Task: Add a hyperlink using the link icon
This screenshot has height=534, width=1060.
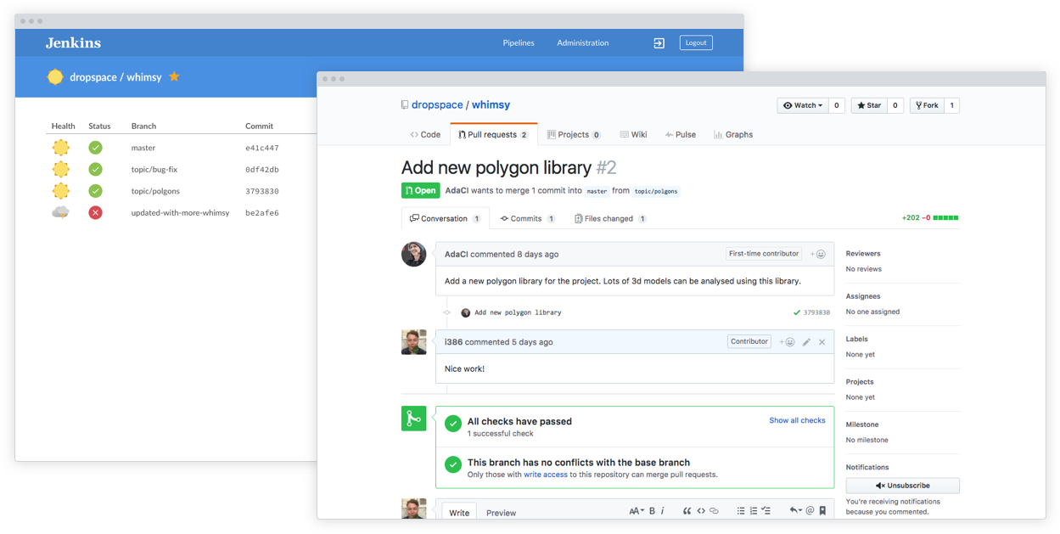Action: (715, 511)
